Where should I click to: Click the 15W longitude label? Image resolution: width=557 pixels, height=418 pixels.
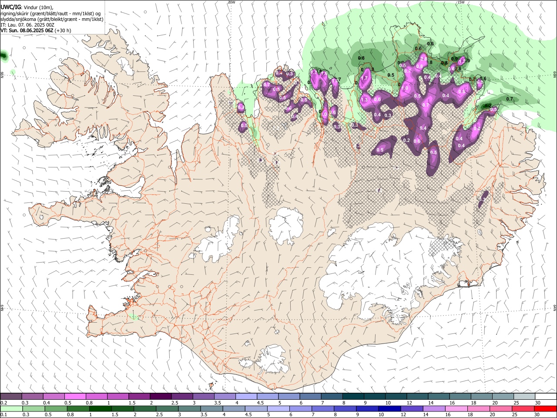(x=461, y=2)
